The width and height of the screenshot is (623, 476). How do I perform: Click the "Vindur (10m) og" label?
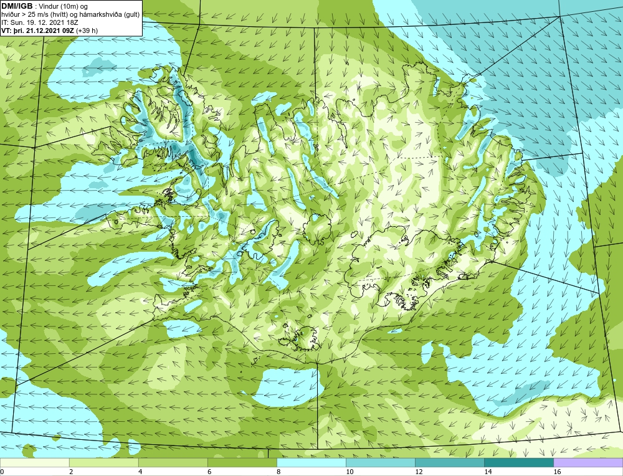coord(63,7)
